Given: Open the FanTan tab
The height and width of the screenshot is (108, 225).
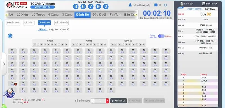Looking at the screenshot, I should tap(115, 15).
